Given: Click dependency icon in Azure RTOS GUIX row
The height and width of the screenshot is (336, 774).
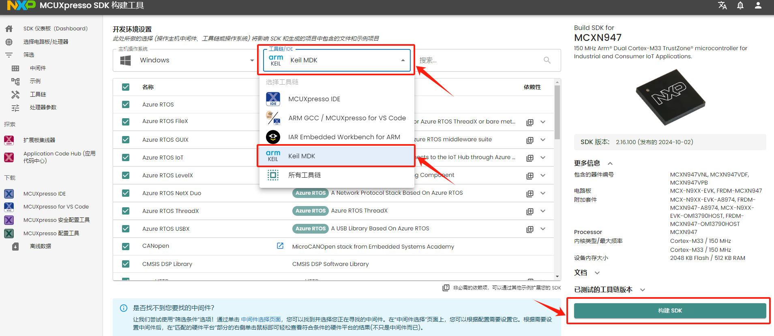Looking at the screenshot, I should pyautogui.click(x=530, y=140).
